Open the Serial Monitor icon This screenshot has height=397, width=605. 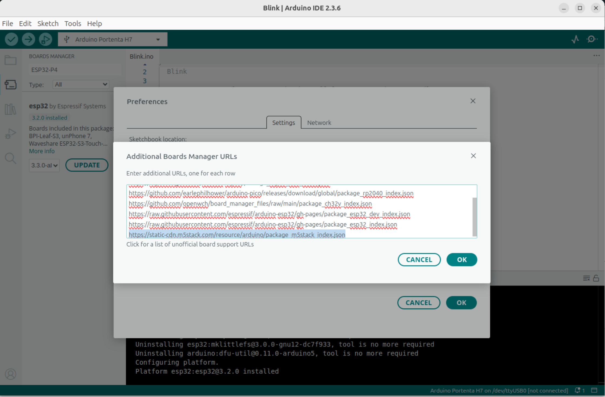pos(592,39)
